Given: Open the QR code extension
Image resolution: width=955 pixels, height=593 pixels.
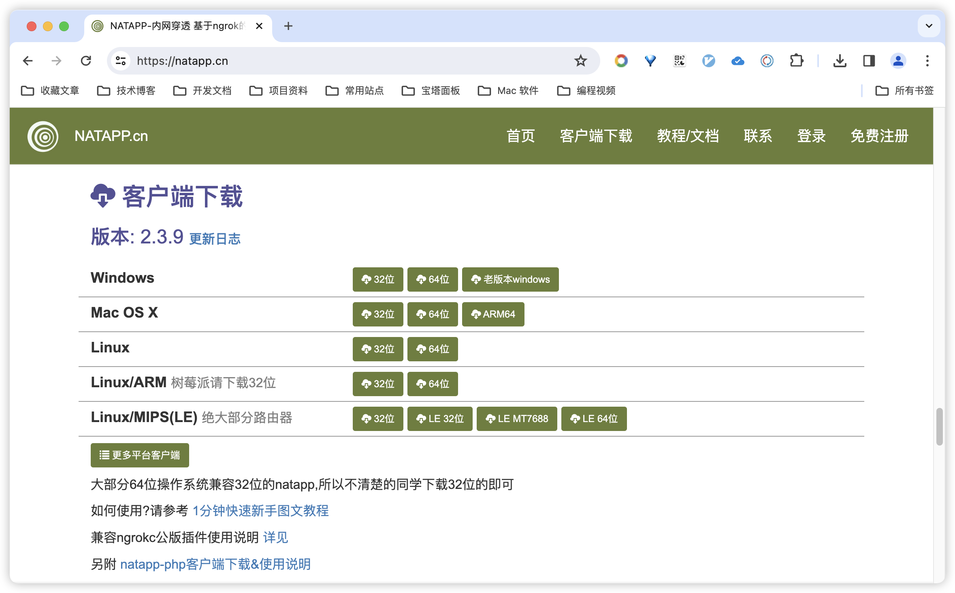Looking at the screenshot, I should (x=679, y=61).
